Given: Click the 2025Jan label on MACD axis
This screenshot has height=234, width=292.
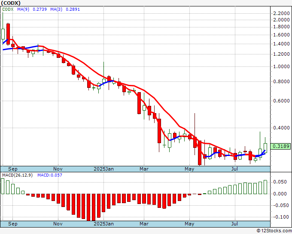Looking at the screenshot, I should (103, 224).
